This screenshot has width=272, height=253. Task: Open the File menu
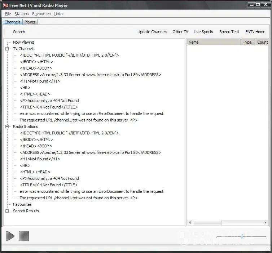[x=8, y=14]
